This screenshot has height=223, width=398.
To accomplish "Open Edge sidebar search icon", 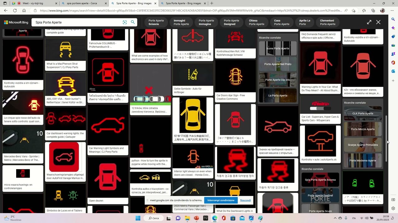I will (393, 19).
